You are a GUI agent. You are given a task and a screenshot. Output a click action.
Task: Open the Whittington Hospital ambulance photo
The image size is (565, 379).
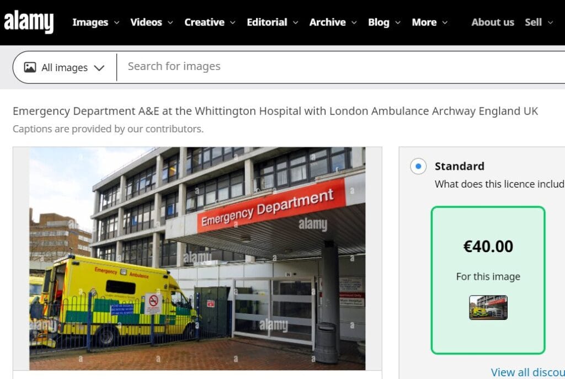(197, 258)
